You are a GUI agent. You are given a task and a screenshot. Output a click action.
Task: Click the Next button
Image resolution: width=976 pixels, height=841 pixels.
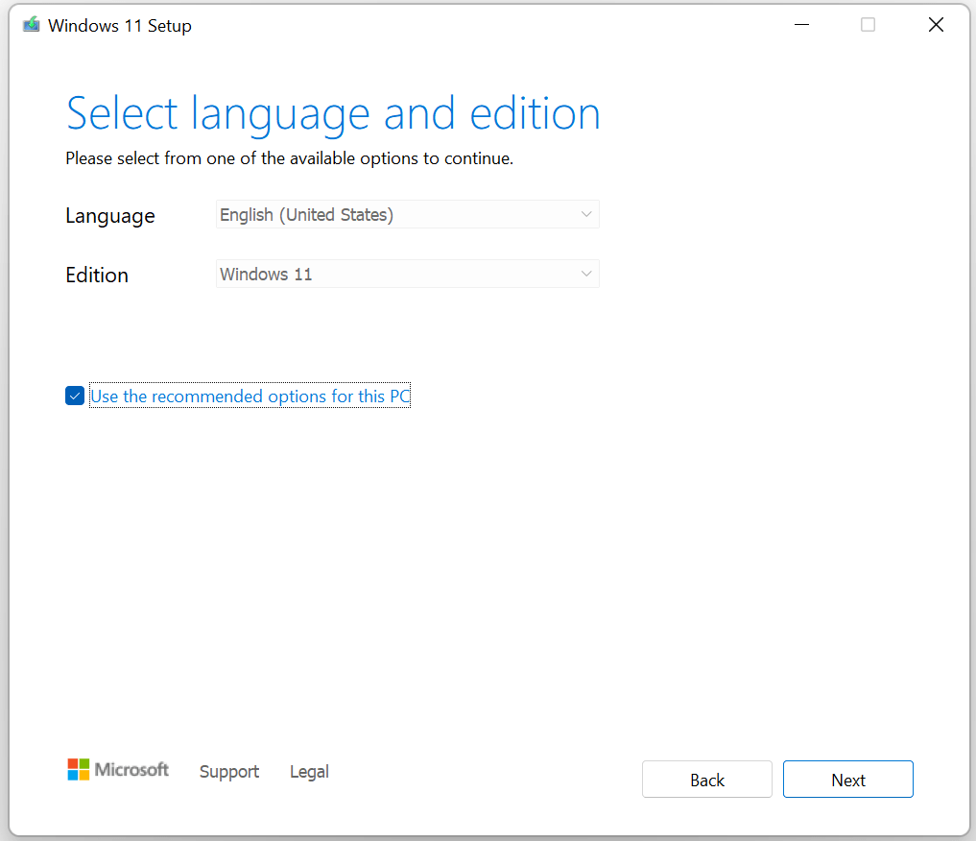point(847,779)
